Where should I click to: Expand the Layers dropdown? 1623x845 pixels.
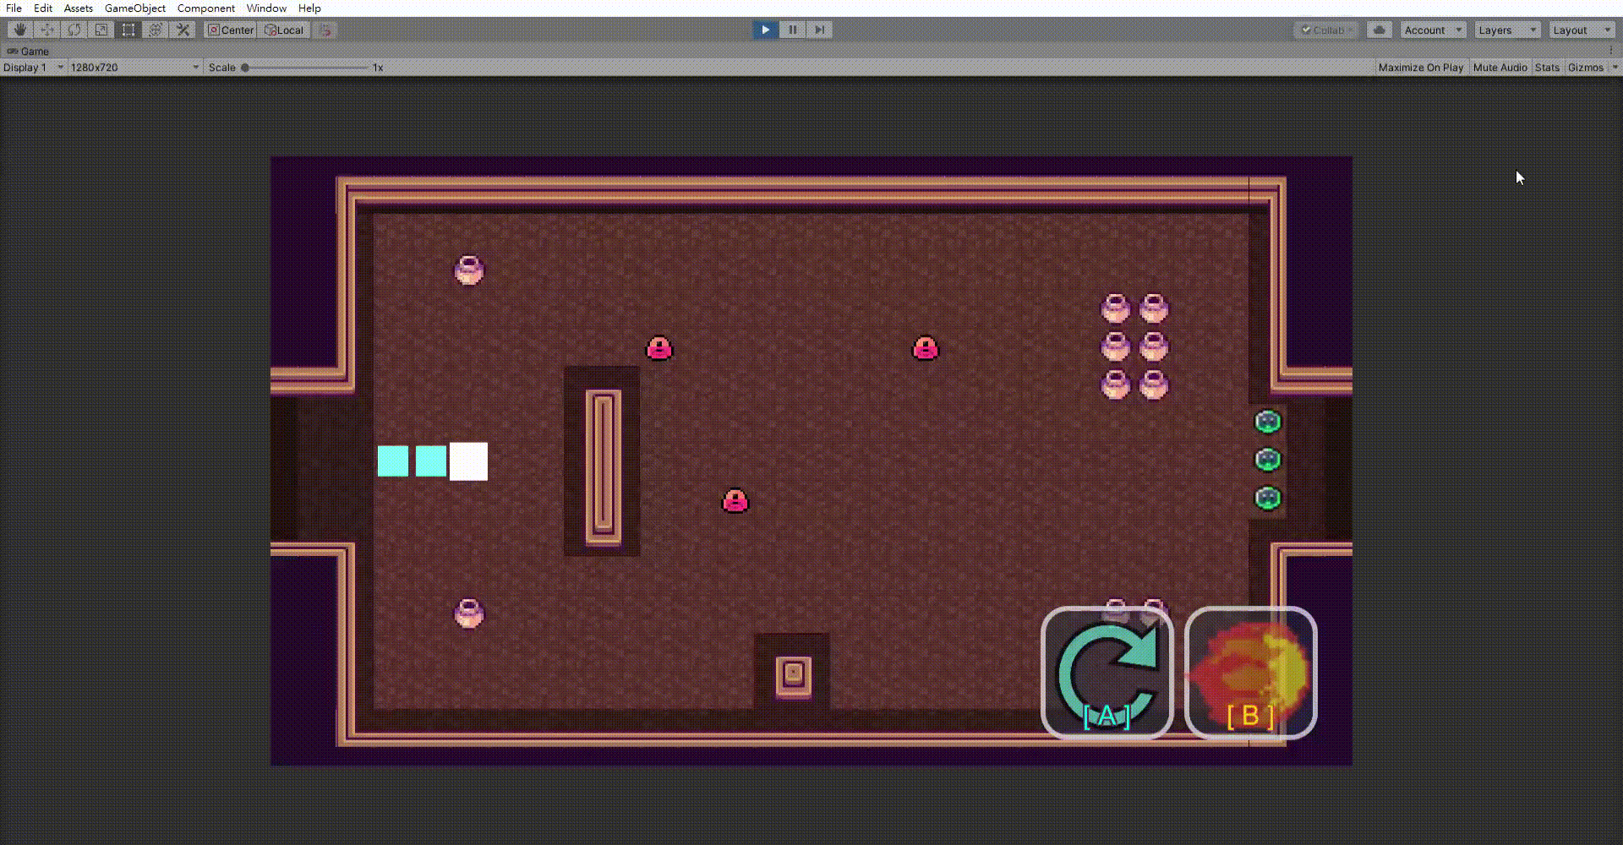(x=1508, y=30)
